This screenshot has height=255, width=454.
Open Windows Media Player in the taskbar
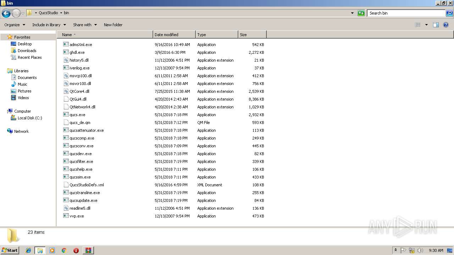52,250
